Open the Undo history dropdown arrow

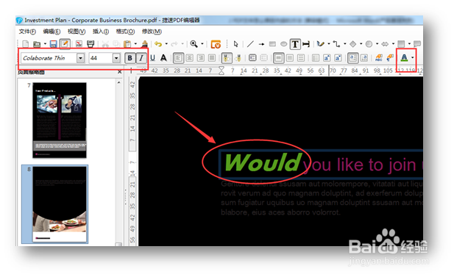click(166, 44)
